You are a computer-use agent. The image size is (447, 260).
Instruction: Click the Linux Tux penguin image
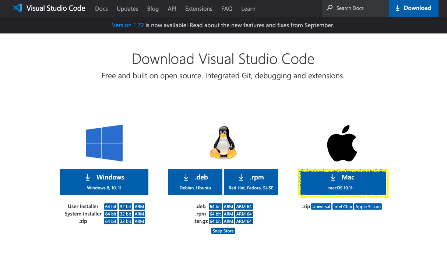point(223,143)
